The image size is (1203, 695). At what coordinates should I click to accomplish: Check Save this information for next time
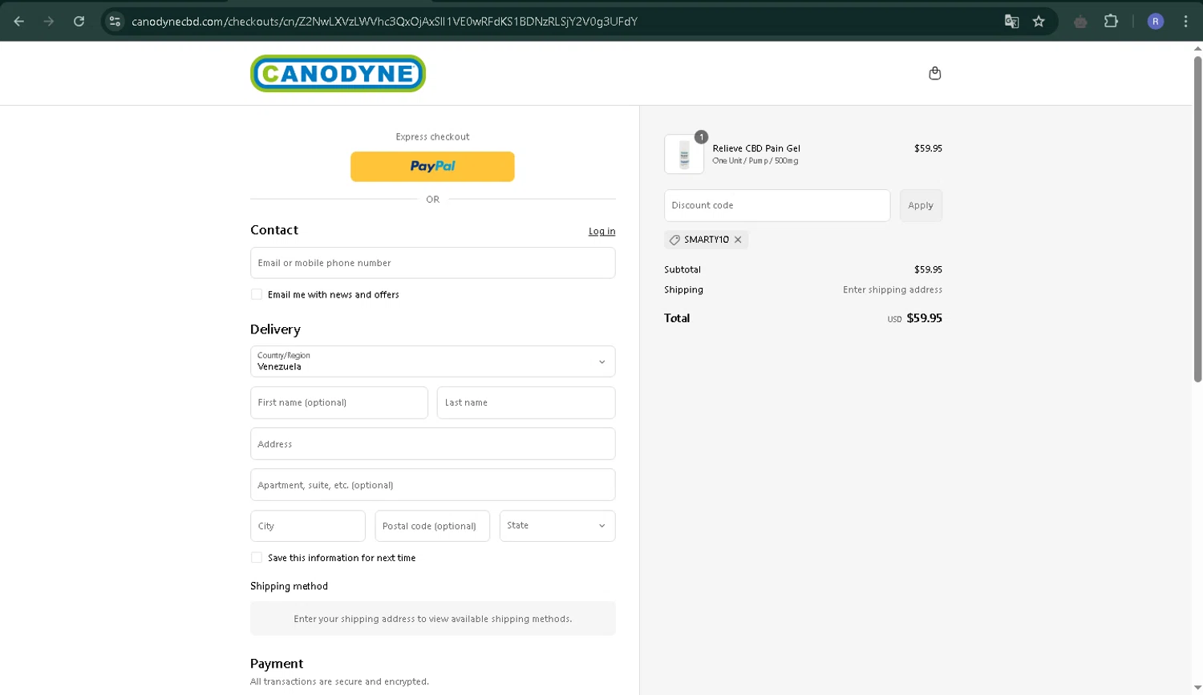pyautogui.click(x=257, y=557)
